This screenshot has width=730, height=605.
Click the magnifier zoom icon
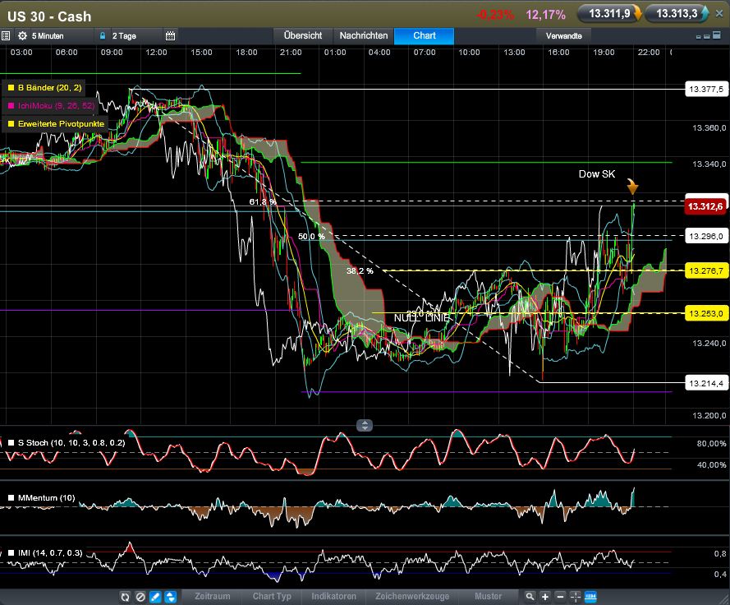530,597
